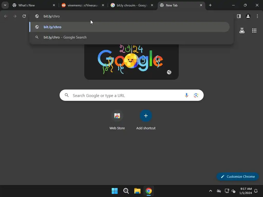Go forward to the next page

pos(15,16)
